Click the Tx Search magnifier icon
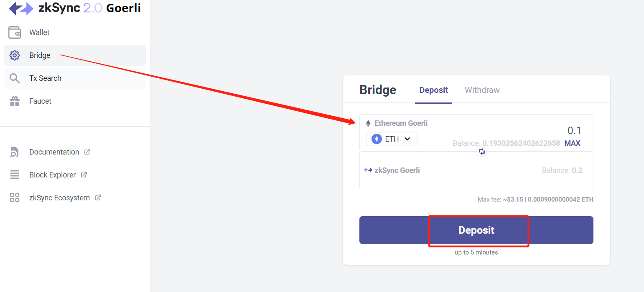Image resolution: width=644 pixels, height=292 pixels. [x=15, y=78]
